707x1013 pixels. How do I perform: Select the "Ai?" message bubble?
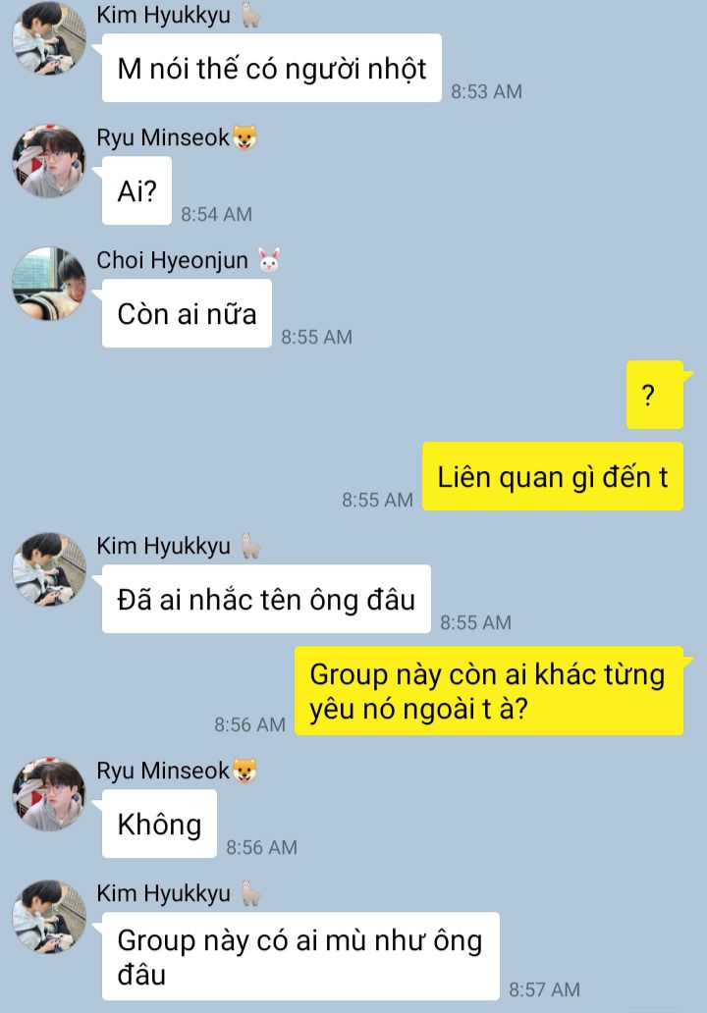[x=137, y=190]
